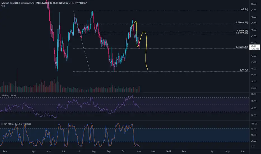This screenshot has height=154, width=261.
Task: Click the RSI axis value 80.00
Action: coord(253,94)
